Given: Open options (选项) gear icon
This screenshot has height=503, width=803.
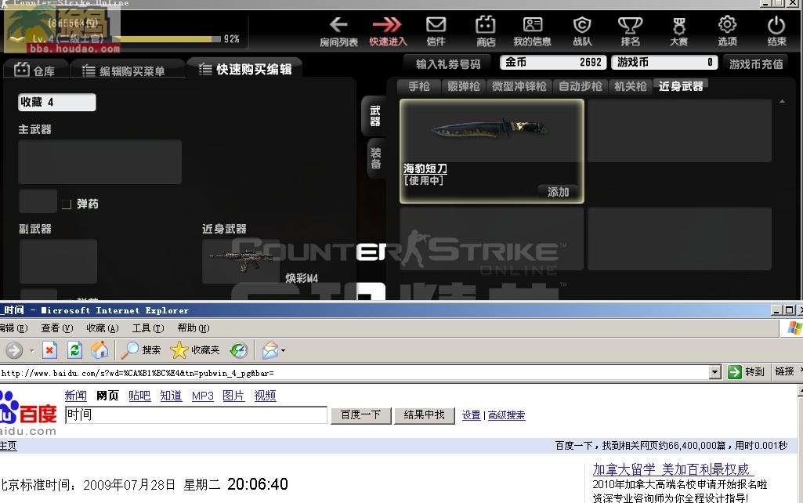Looking at the screenshot, I should pyautogui.click(x=727, y=24).
